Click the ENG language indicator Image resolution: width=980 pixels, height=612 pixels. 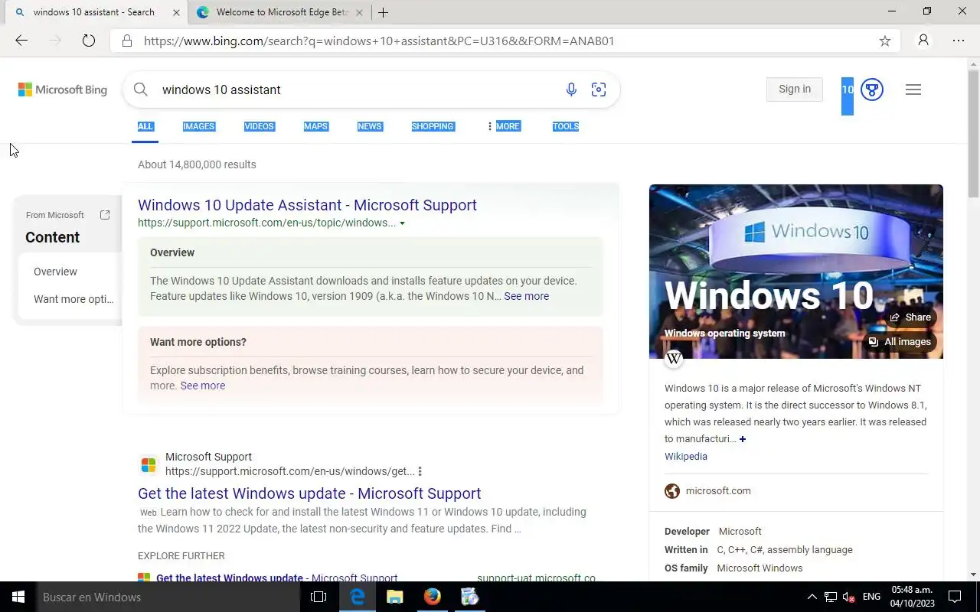pos(871,597)
